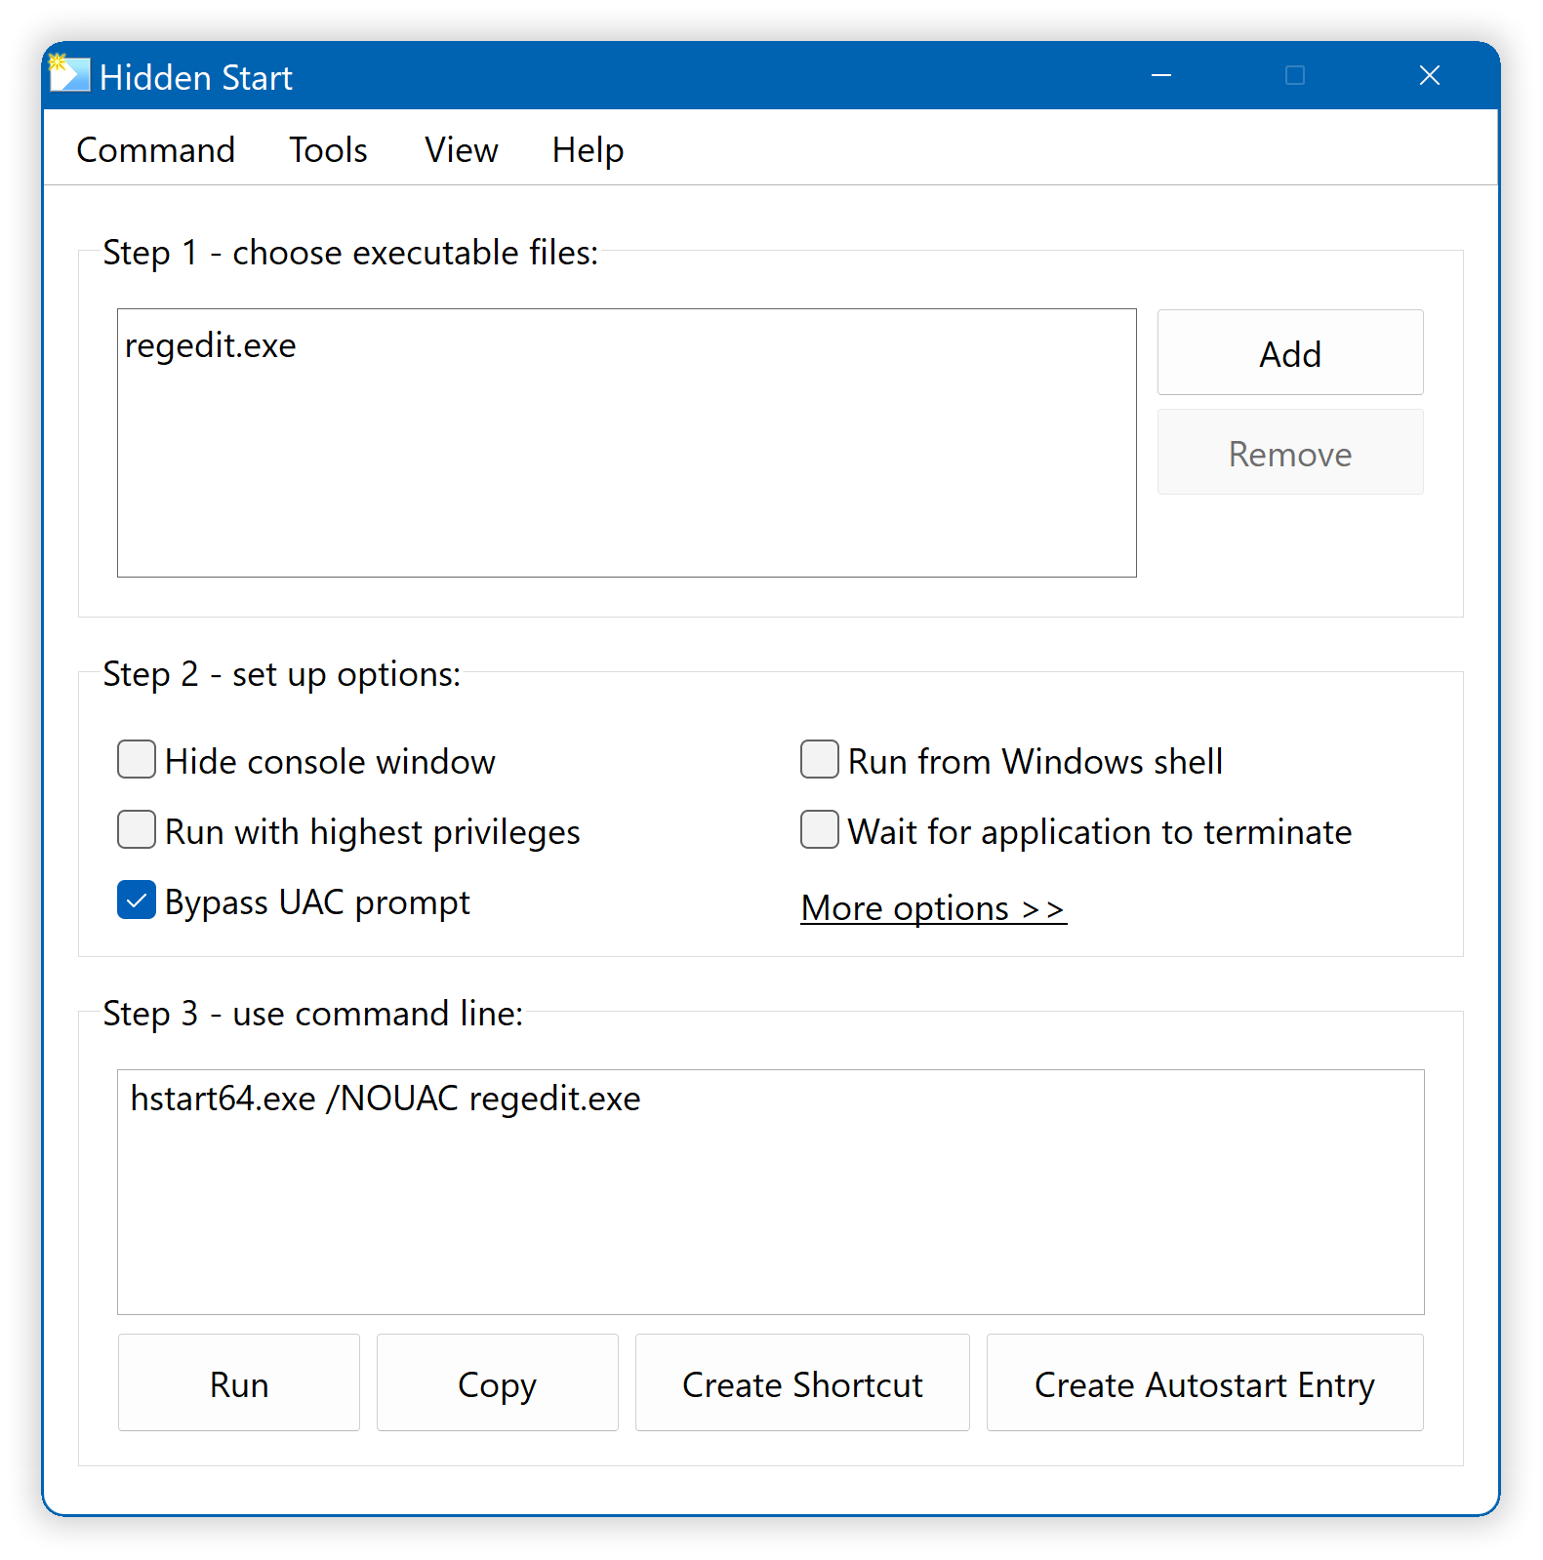This screenshot has height=1560, width=1543.
Task: Click Create Autostart Entry
Action: (1204, 1383)
